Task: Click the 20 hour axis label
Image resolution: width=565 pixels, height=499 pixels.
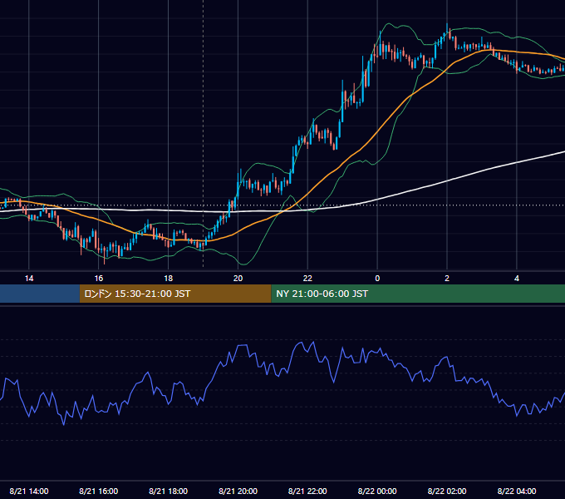Action: 238,279
